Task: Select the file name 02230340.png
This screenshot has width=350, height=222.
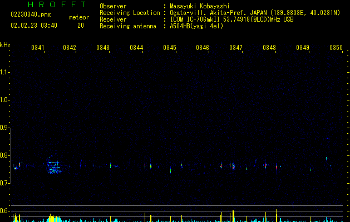Action: 31,15
